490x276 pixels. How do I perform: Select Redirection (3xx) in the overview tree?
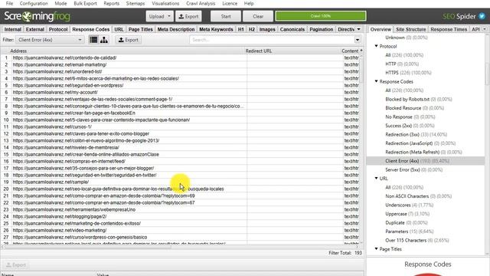point(416,134)
